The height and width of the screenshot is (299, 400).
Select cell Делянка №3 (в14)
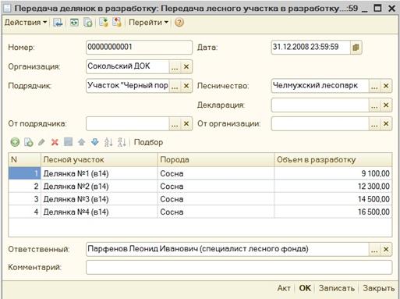point(99,199)
